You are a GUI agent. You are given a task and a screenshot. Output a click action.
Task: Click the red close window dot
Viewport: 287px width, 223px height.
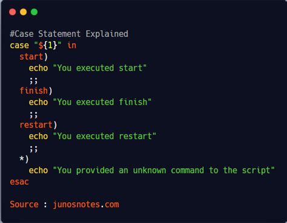pos(13,12)
